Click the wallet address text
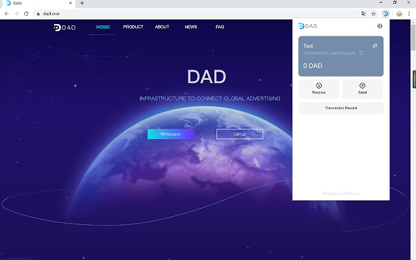 click(330, 53)
